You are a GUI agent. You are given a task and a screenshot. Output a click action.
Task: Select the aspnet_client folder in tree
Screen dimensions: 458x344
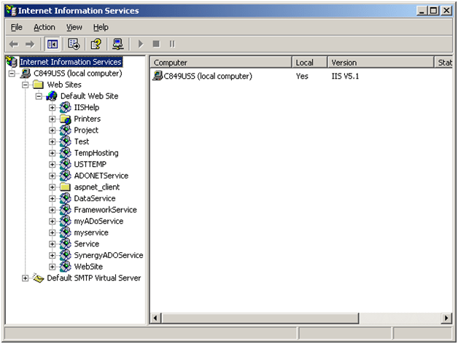pyautogui.click(x=96, y=187)
